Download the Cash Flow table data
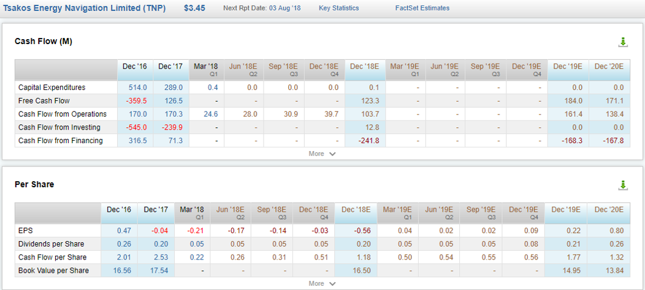The height and width of the screenshot is (290, 645). (623, 42)
